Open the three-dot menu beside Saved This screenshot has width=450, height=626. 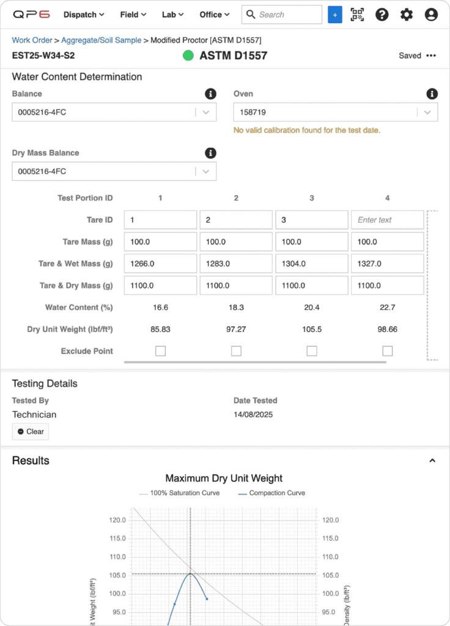coord(431,56)
